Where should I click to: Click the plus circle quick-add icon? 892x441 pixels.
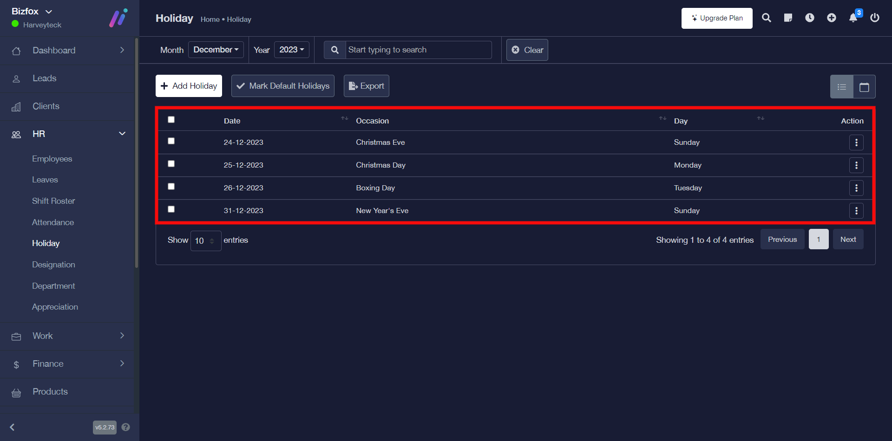click(832, 18)
